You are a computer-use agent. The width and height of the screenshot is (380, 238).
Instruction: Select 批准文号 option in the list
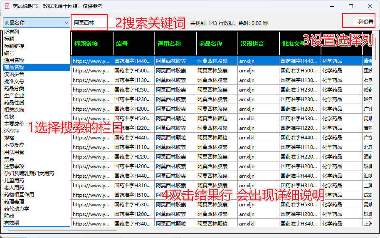tap(14, 82)
